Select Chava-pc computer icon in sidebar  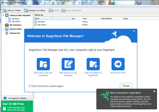point(7,15)
